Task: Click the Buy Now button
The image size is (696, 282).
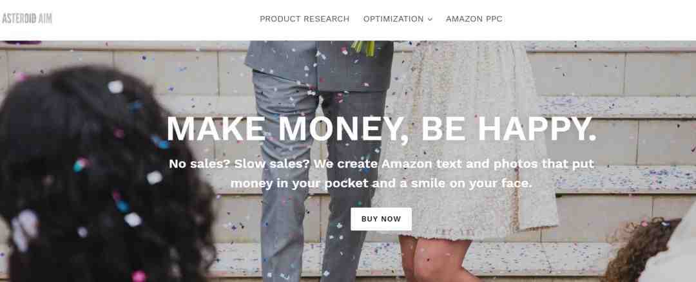Action: click(381, 219)
